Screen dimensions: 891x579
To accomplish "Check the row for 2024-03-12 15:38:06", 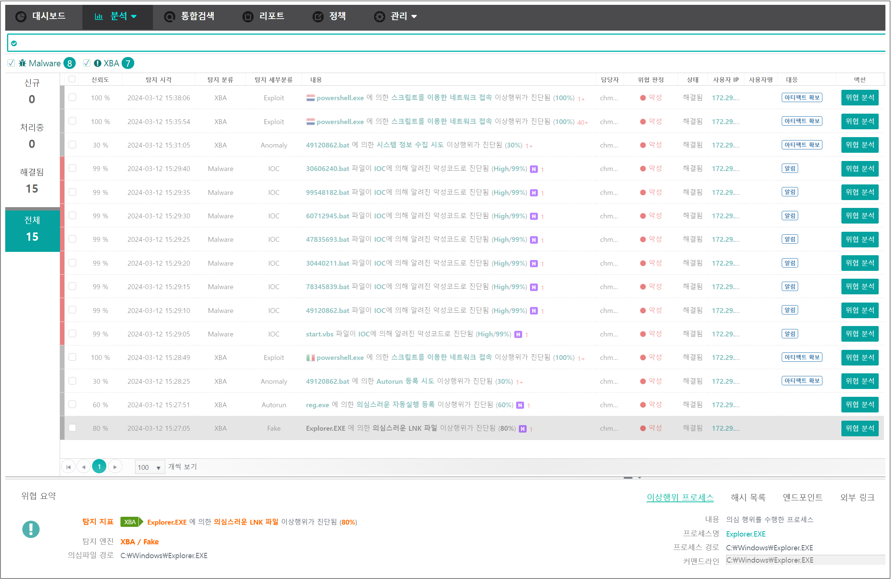I will click(72, 97).
